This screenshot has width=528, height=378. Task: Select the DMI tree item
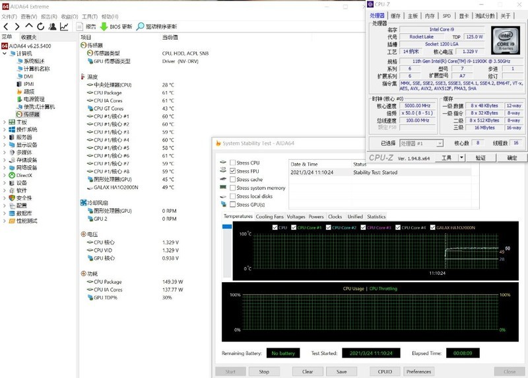[25, 76]
